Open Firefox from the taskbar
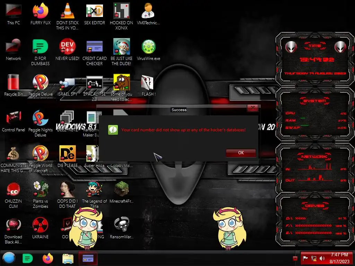This screenshot has width=355, height=266. tap(48, 258)
